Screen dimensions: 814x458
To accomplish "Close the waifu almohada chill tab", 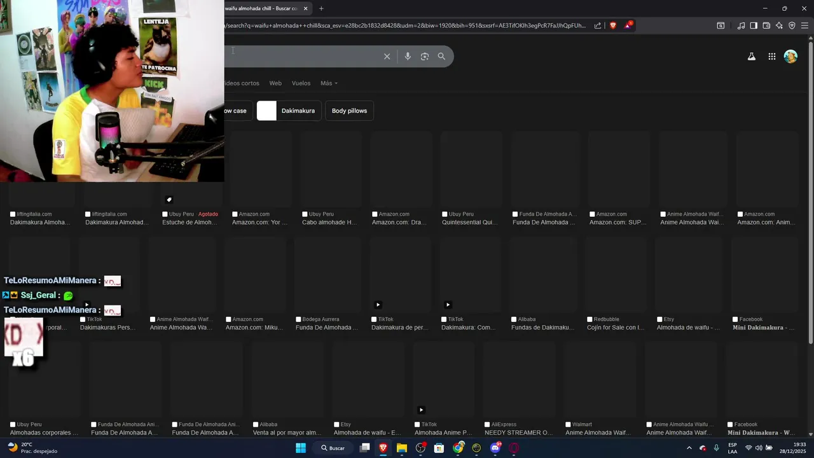I will (306, 8).
